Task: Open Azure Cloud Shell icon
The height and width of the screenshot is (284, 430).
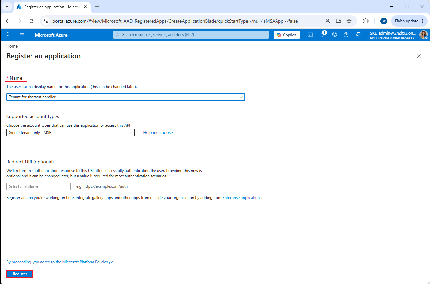Action: point(310,35)
